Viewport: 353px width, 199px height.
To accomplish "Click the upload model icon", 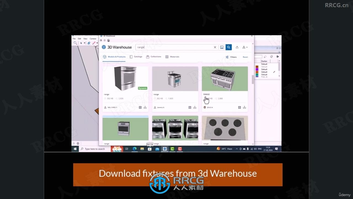I will click(x=237, y=47).
